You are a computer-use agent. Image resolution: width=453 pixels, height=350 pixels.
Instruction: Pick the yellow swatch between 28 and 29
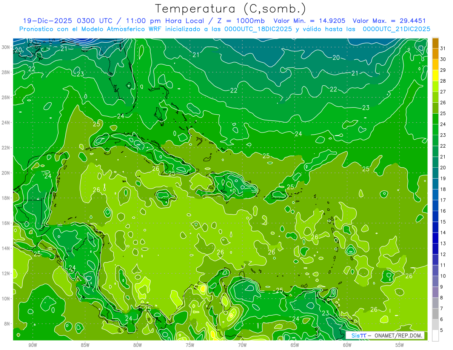point(435,76)
